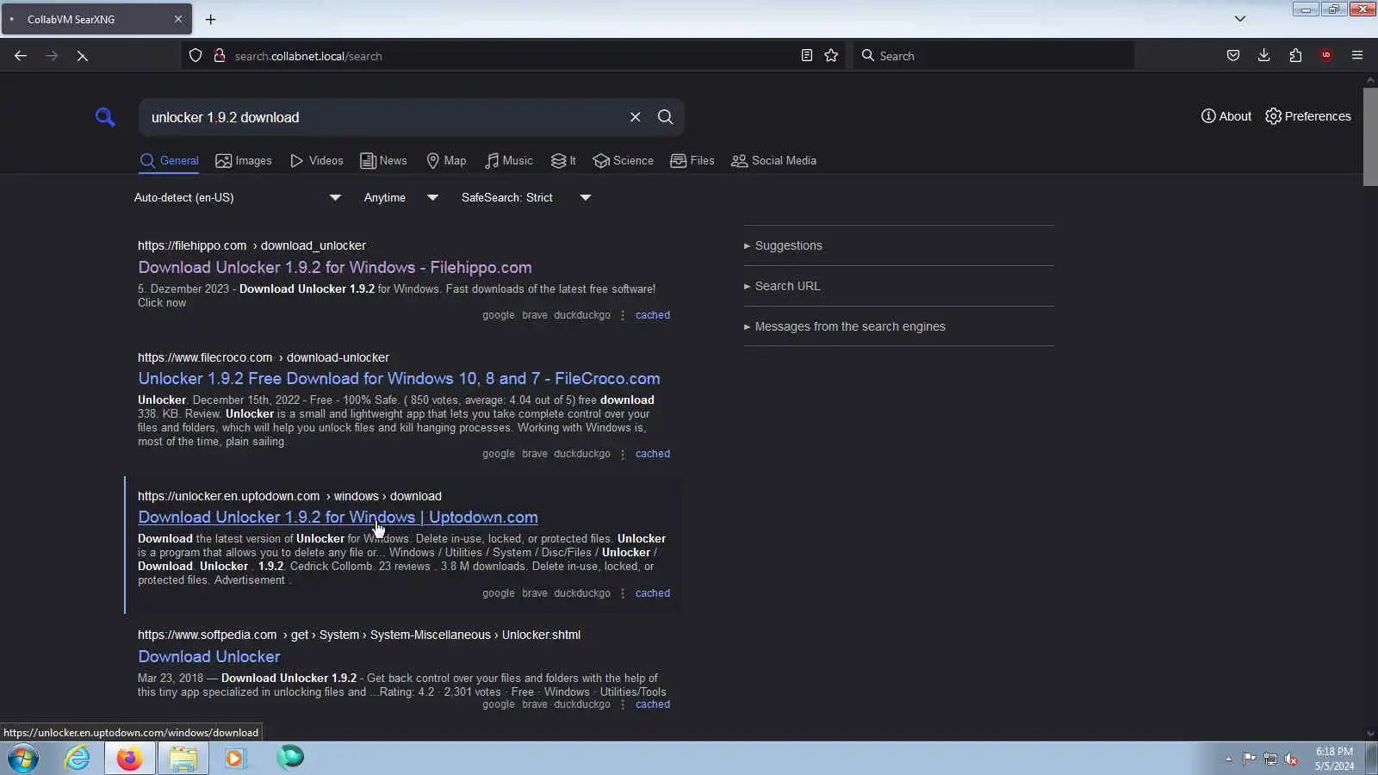Open the About page link
Screen dimensions: 1378x775
(1226, 116)
